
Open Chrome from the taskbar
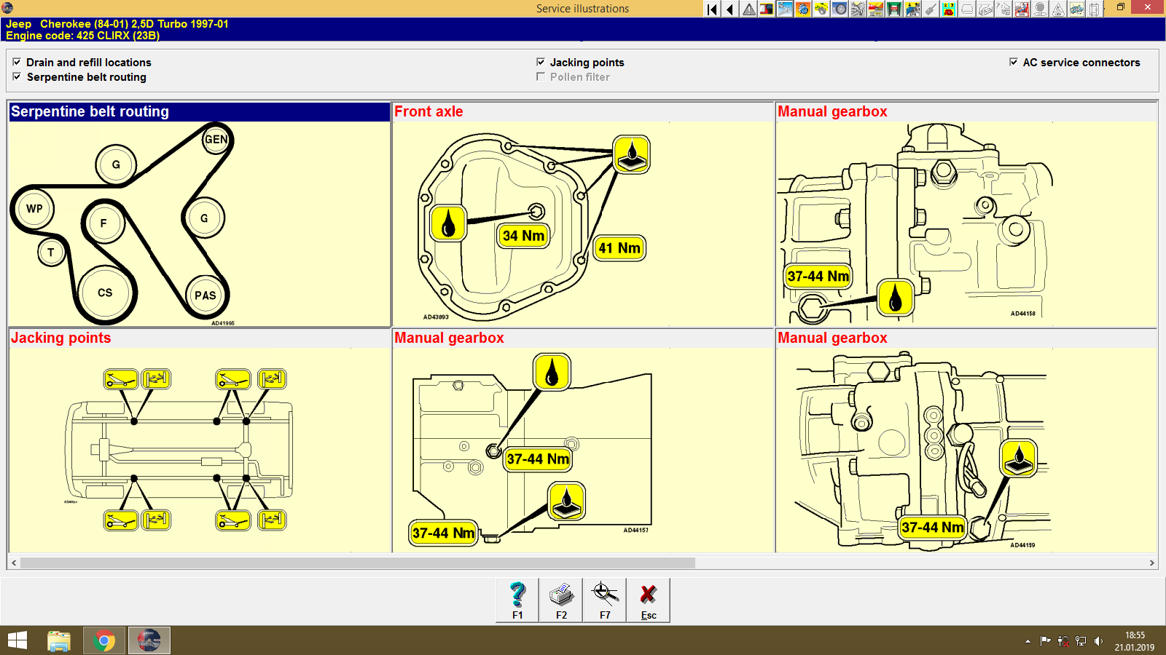[104, 640]
